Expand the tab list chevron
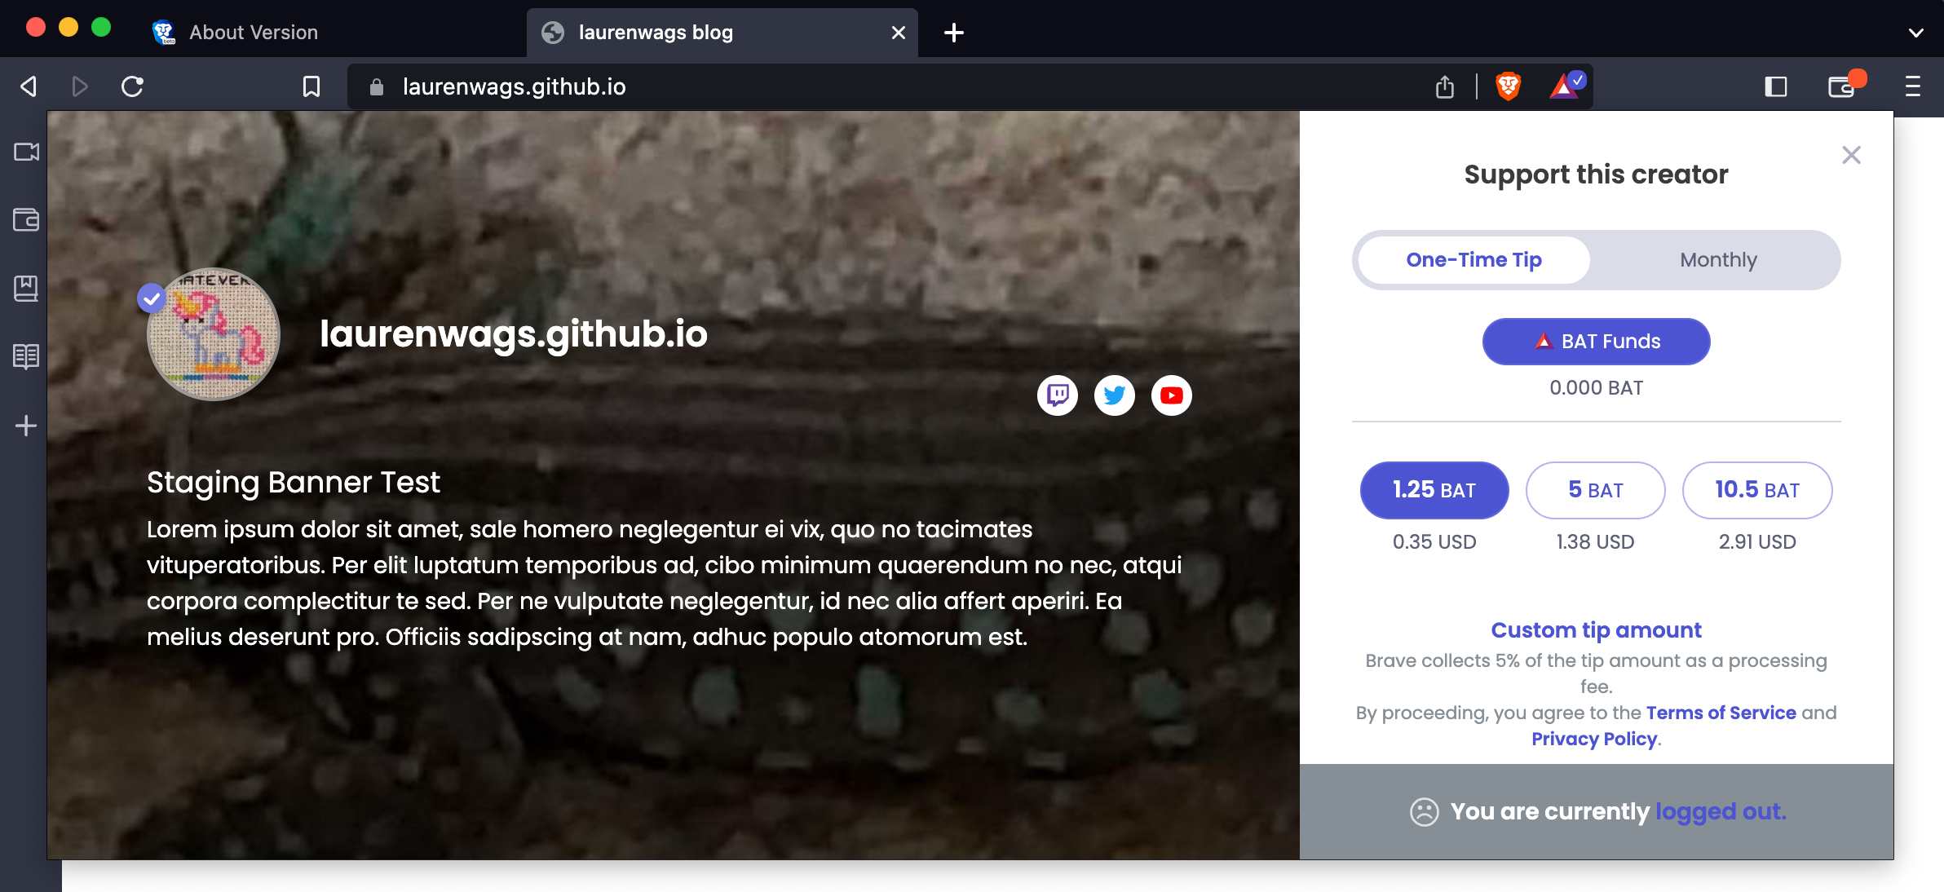This screenshot has height=892, width=1944. (1917, 33)
